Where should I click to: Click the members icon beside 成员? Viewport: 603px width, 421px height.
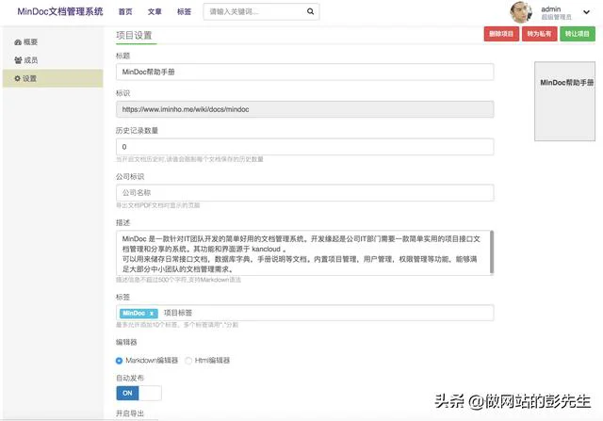18,60
